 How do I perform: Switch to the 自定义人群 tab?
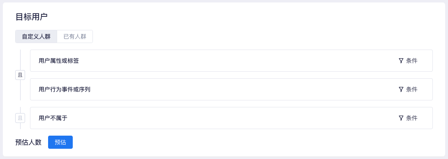coord(36,36)
